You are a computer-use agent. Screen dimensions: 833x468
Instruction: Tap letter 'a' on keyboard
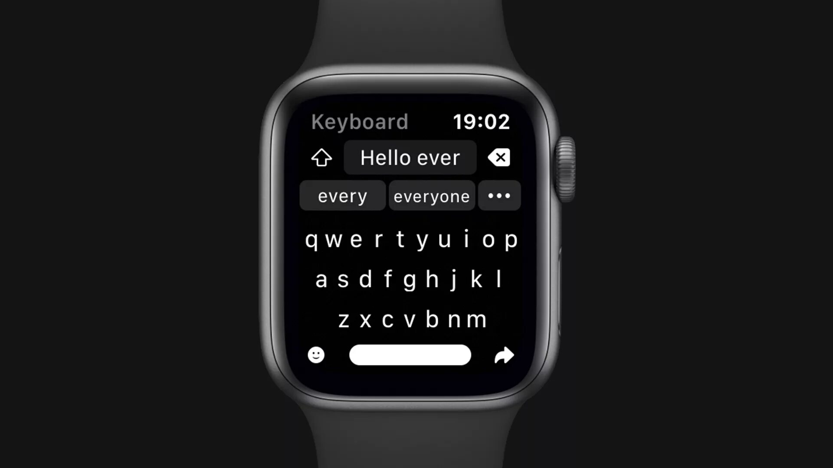tap(319, 279)
